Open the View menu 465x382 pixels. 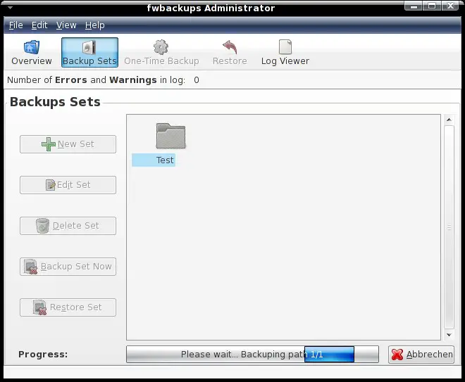pyautogui.click(x=66, y=25)
